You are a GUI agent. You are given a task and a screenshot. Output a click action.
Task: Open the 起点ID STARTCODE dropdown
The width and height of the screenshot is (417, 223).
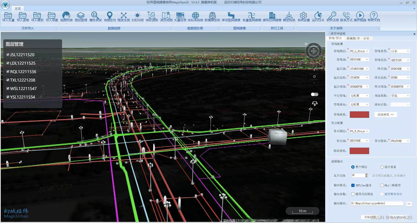tap(359, 69)
